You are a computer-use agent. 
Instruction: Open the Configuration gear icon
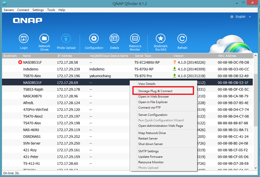coord(94,39)
